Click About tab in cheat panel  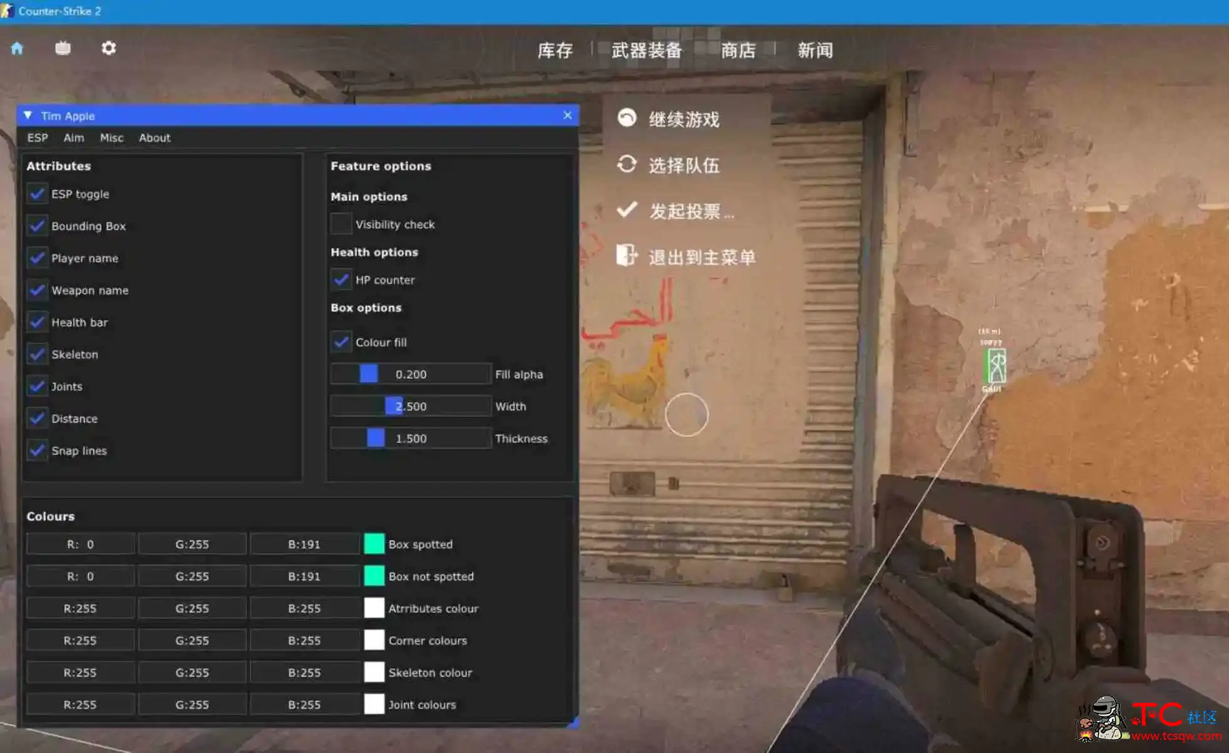click(x=155, y=138)
